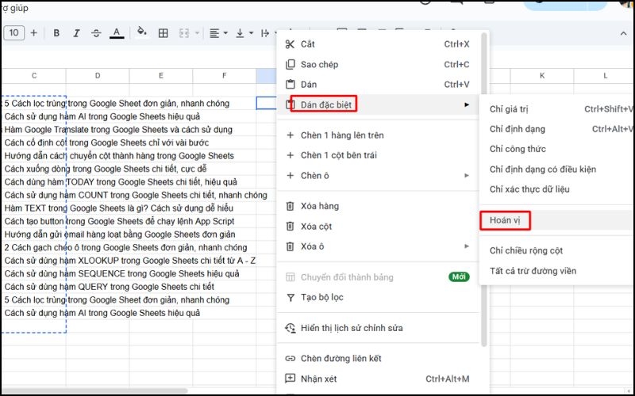This screenshot has width=635, height=396.
Task: Click the trash icon for Xóa hàng
Action: tap(290, 206)
